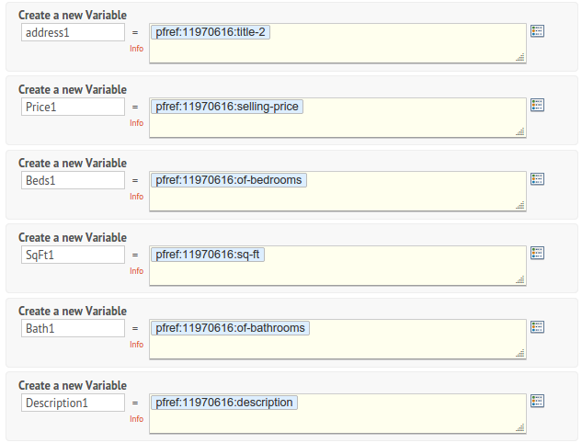Click the resize handle of address1 value box
582x443 pixels.
click(520, 57)
